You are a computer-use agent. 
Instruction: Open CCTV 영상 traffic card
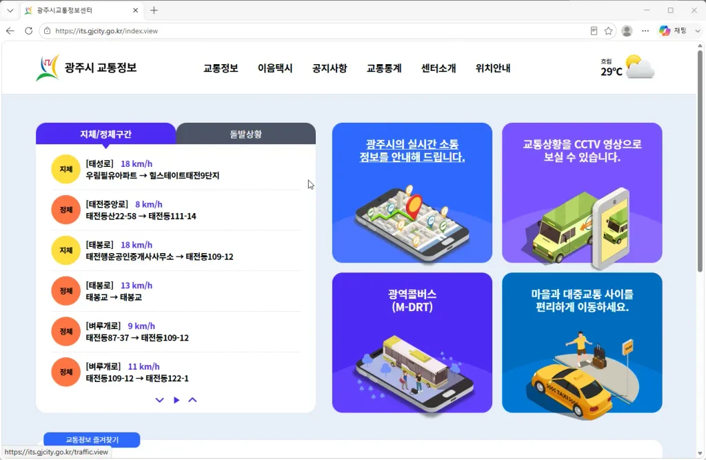click(582, 192)
